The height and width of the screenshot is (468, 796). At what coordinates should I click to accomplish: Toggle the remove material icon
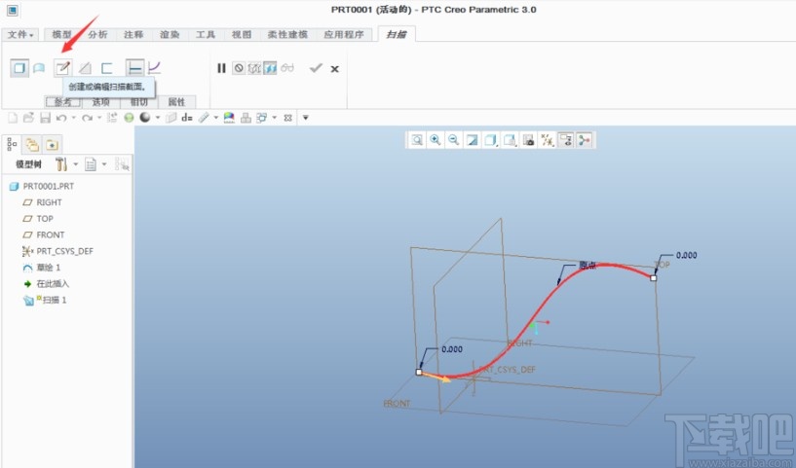tap(85, 68)
